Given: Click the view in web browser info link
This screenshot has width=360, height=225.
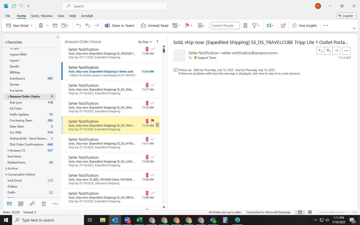Looking at the screenshot, I should (x=239, y=74).
